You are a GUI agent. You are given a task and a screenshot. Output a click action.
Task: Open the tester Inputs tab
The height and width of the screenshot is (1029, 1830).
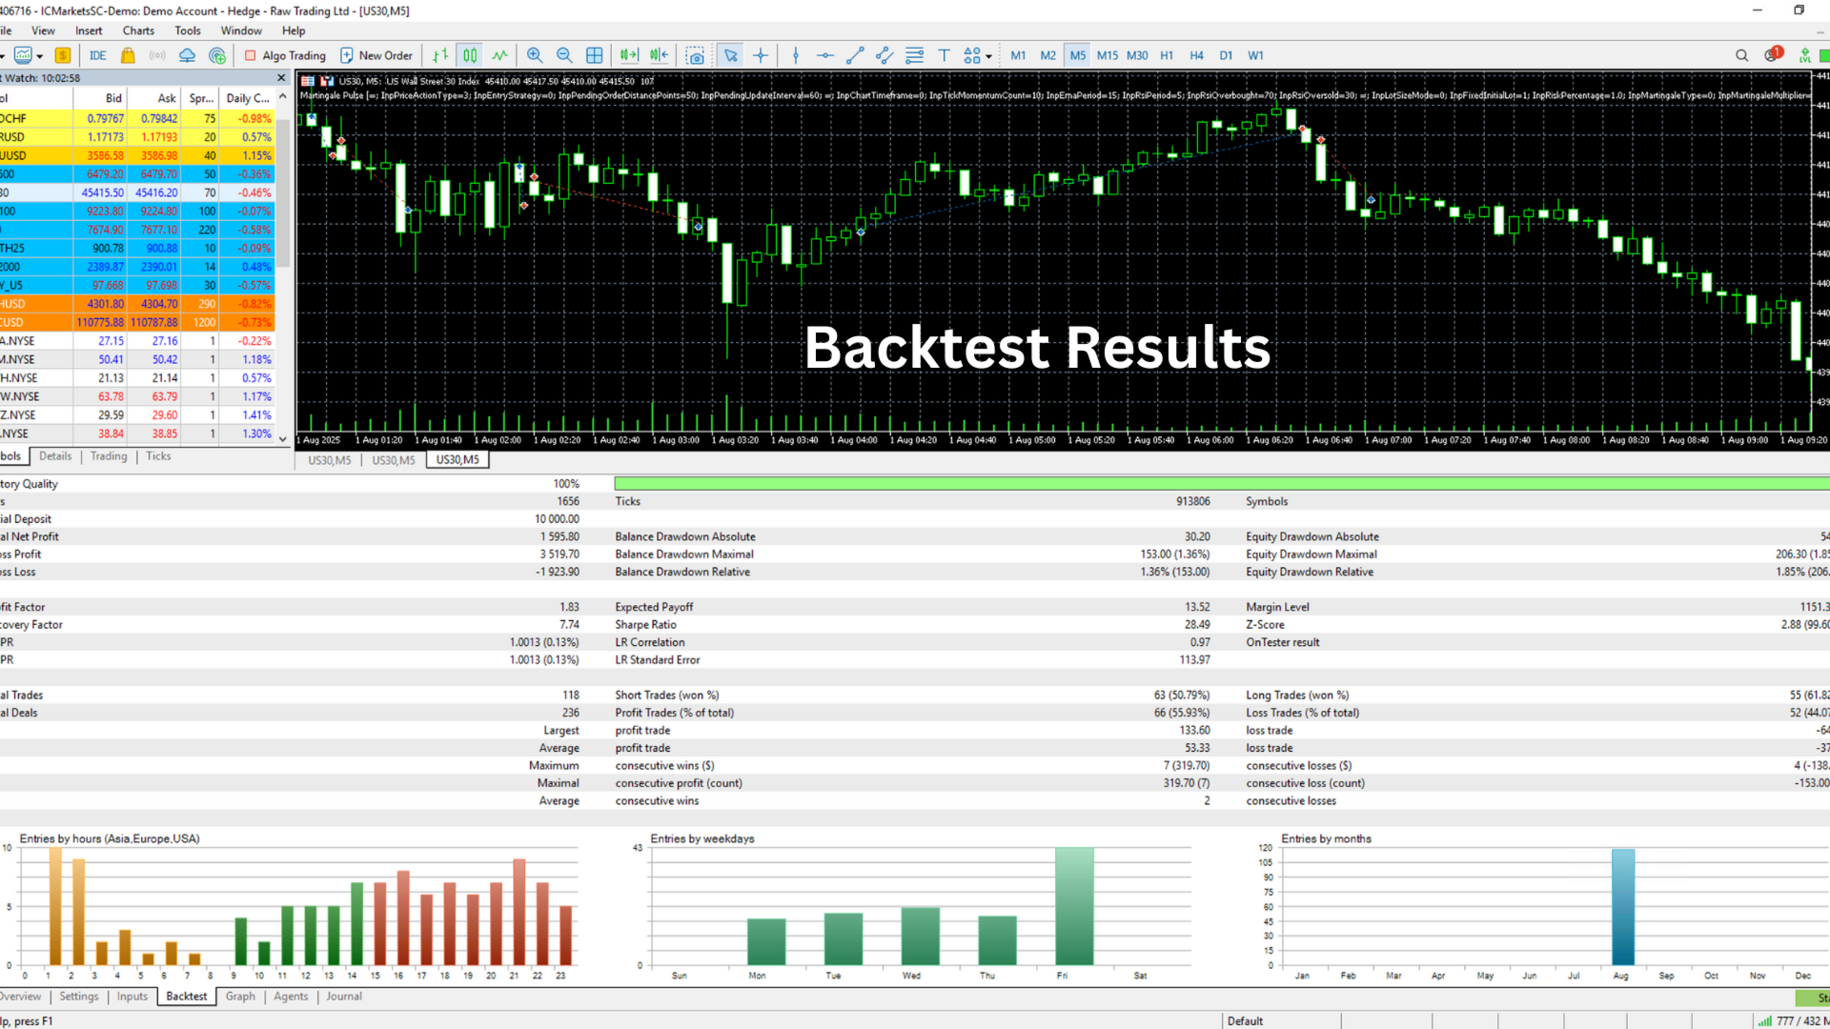[132, 997]
